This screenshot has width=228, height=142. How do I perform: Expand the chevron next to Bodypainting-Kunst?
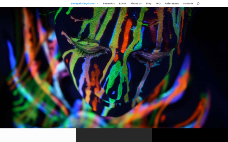(x=97, y=4)
